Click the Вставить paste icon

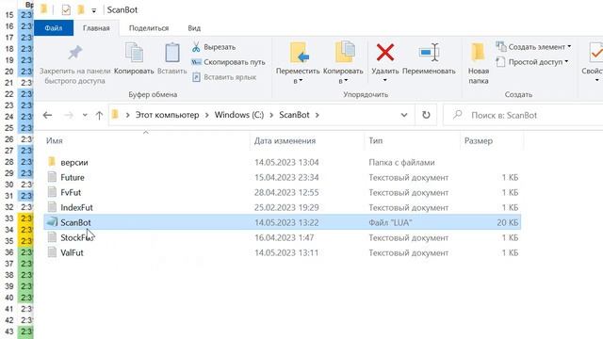(171, 53)
